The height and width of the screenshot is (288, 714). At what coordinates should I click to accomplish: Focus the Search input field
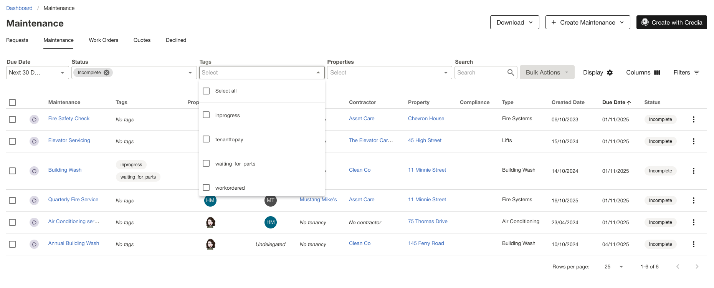[480, 73]
